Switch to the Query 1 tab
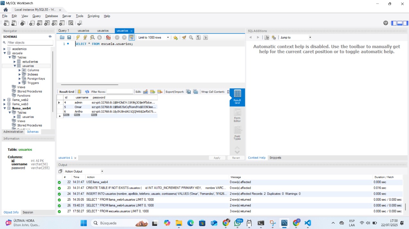The width and height of the screenshot is (409, 229). click(x=64, y=31)
